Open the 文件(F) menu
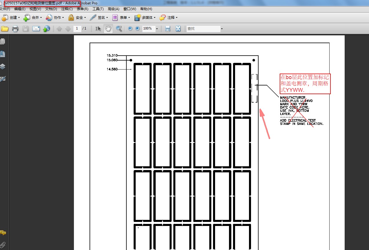Viewport: 369px width, 250px height. pos(5,9)
